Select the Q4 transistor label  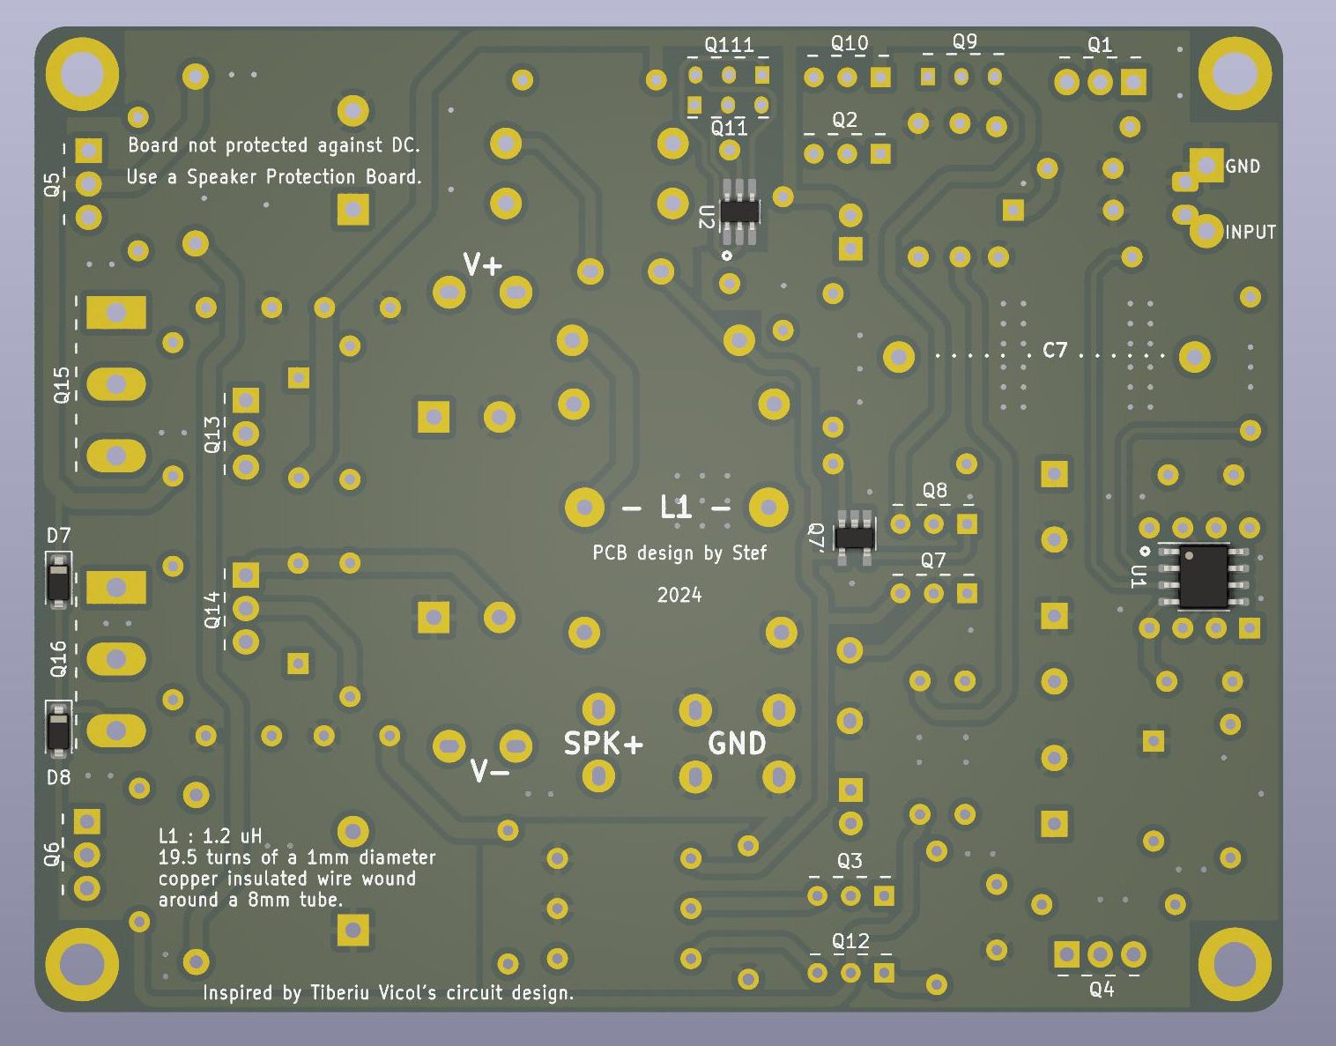1102,990
